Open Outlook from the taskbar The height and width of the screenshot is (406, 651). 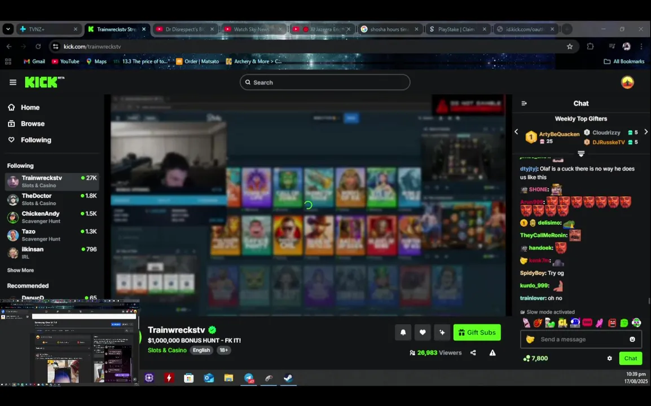(209, 378)
